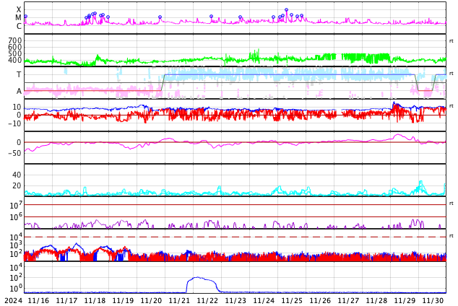Select the 11/18 date label
Viewport: 458px width, 306px height.
95,300
